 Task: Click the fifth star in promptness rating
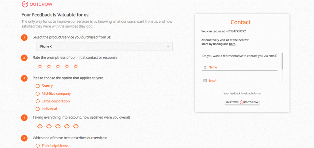(x=76, y=66)
